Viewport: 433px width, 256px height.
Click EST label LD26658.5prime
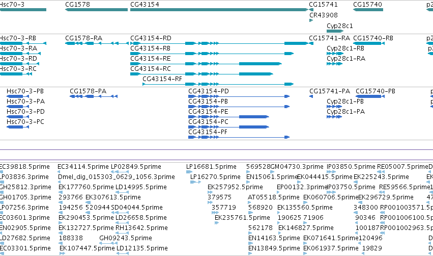(141, 218)
